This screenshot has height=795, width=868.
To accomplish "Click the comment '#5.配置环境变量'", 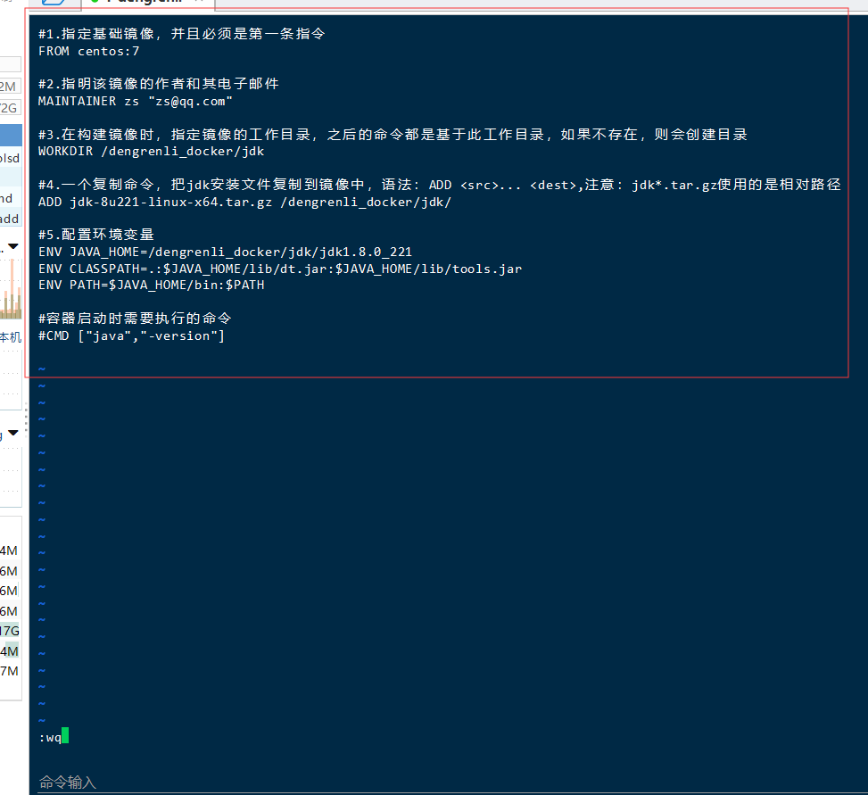I will click(x=95, y=235).
